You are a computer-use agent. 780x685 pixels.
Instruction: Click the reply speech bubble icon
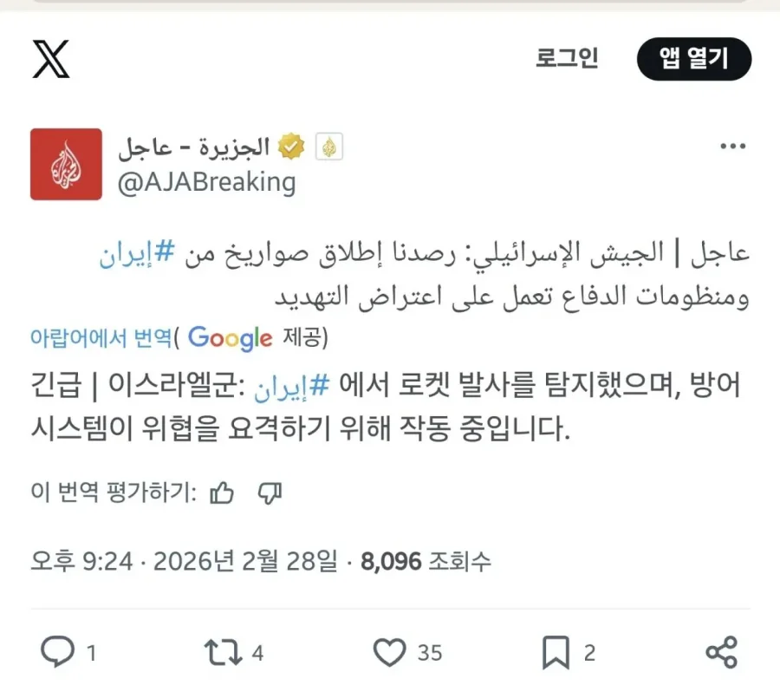pyautogui.click(x=58, y=652)
